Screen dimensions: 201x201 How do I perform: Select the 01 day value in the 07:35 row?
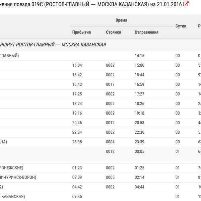(178, 197)
